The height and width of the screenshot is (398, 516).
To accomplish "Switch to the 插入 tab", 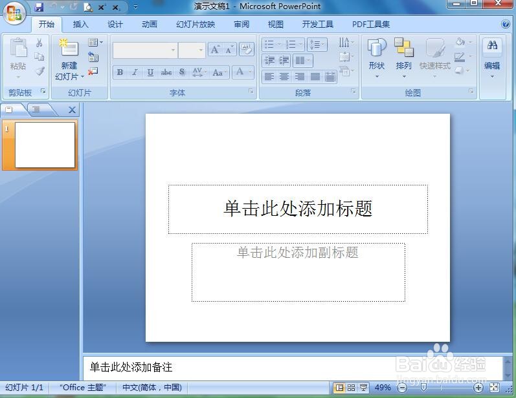I will (x=81, y=25).
